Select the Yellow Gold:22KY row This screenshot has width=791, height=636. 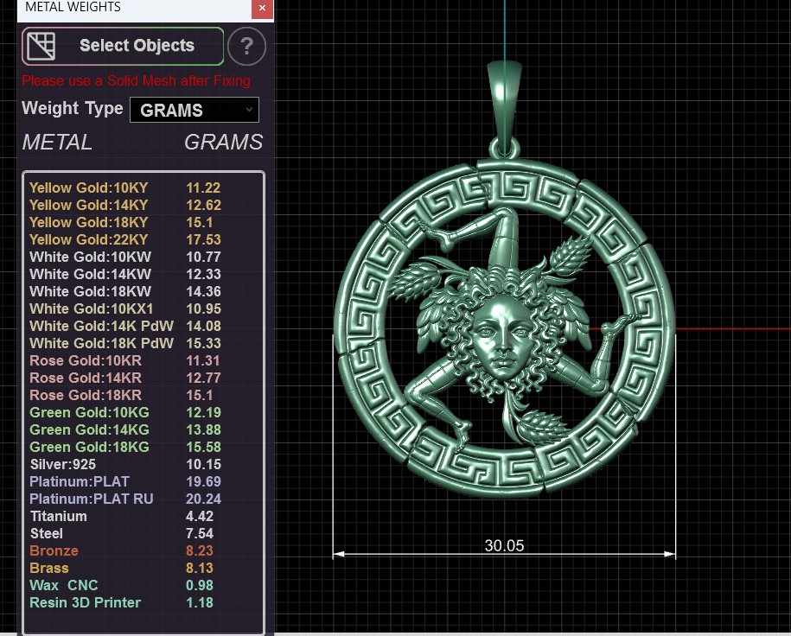tap(124, 239)
